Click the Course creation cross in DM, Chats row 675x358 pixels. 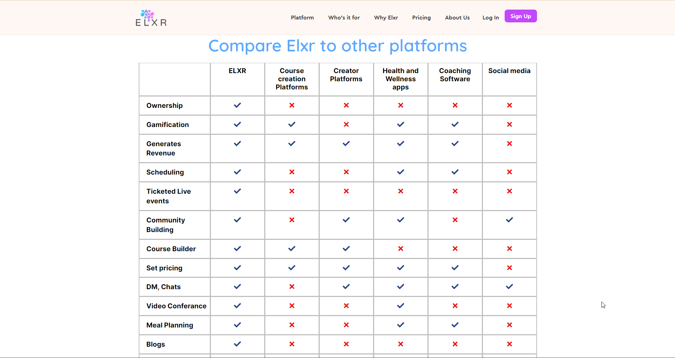coord(292,286)
